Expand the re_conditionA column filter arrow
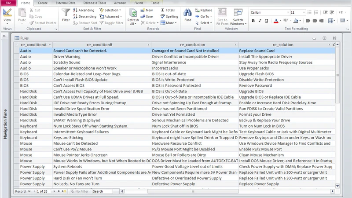 (51, 45)
